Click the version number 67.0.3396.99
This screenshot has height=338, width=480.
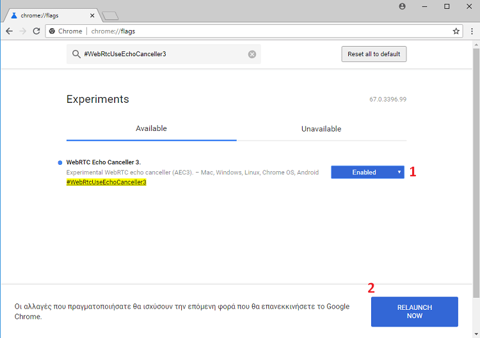click(x=388, y=99)
